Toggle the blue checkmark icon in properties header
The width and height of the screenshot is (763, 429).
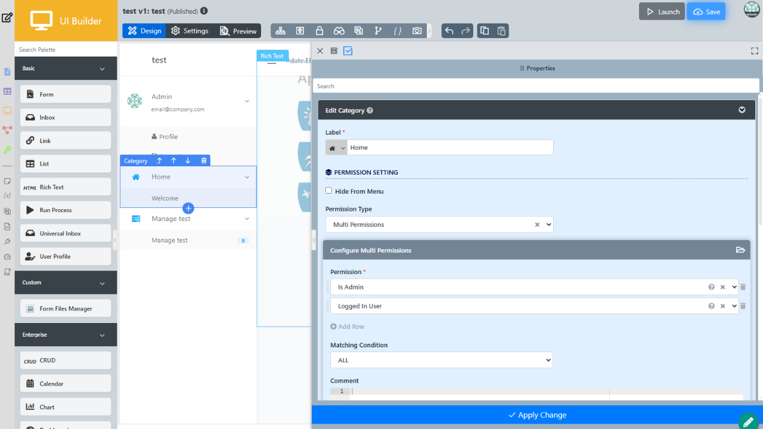point(348,51)
